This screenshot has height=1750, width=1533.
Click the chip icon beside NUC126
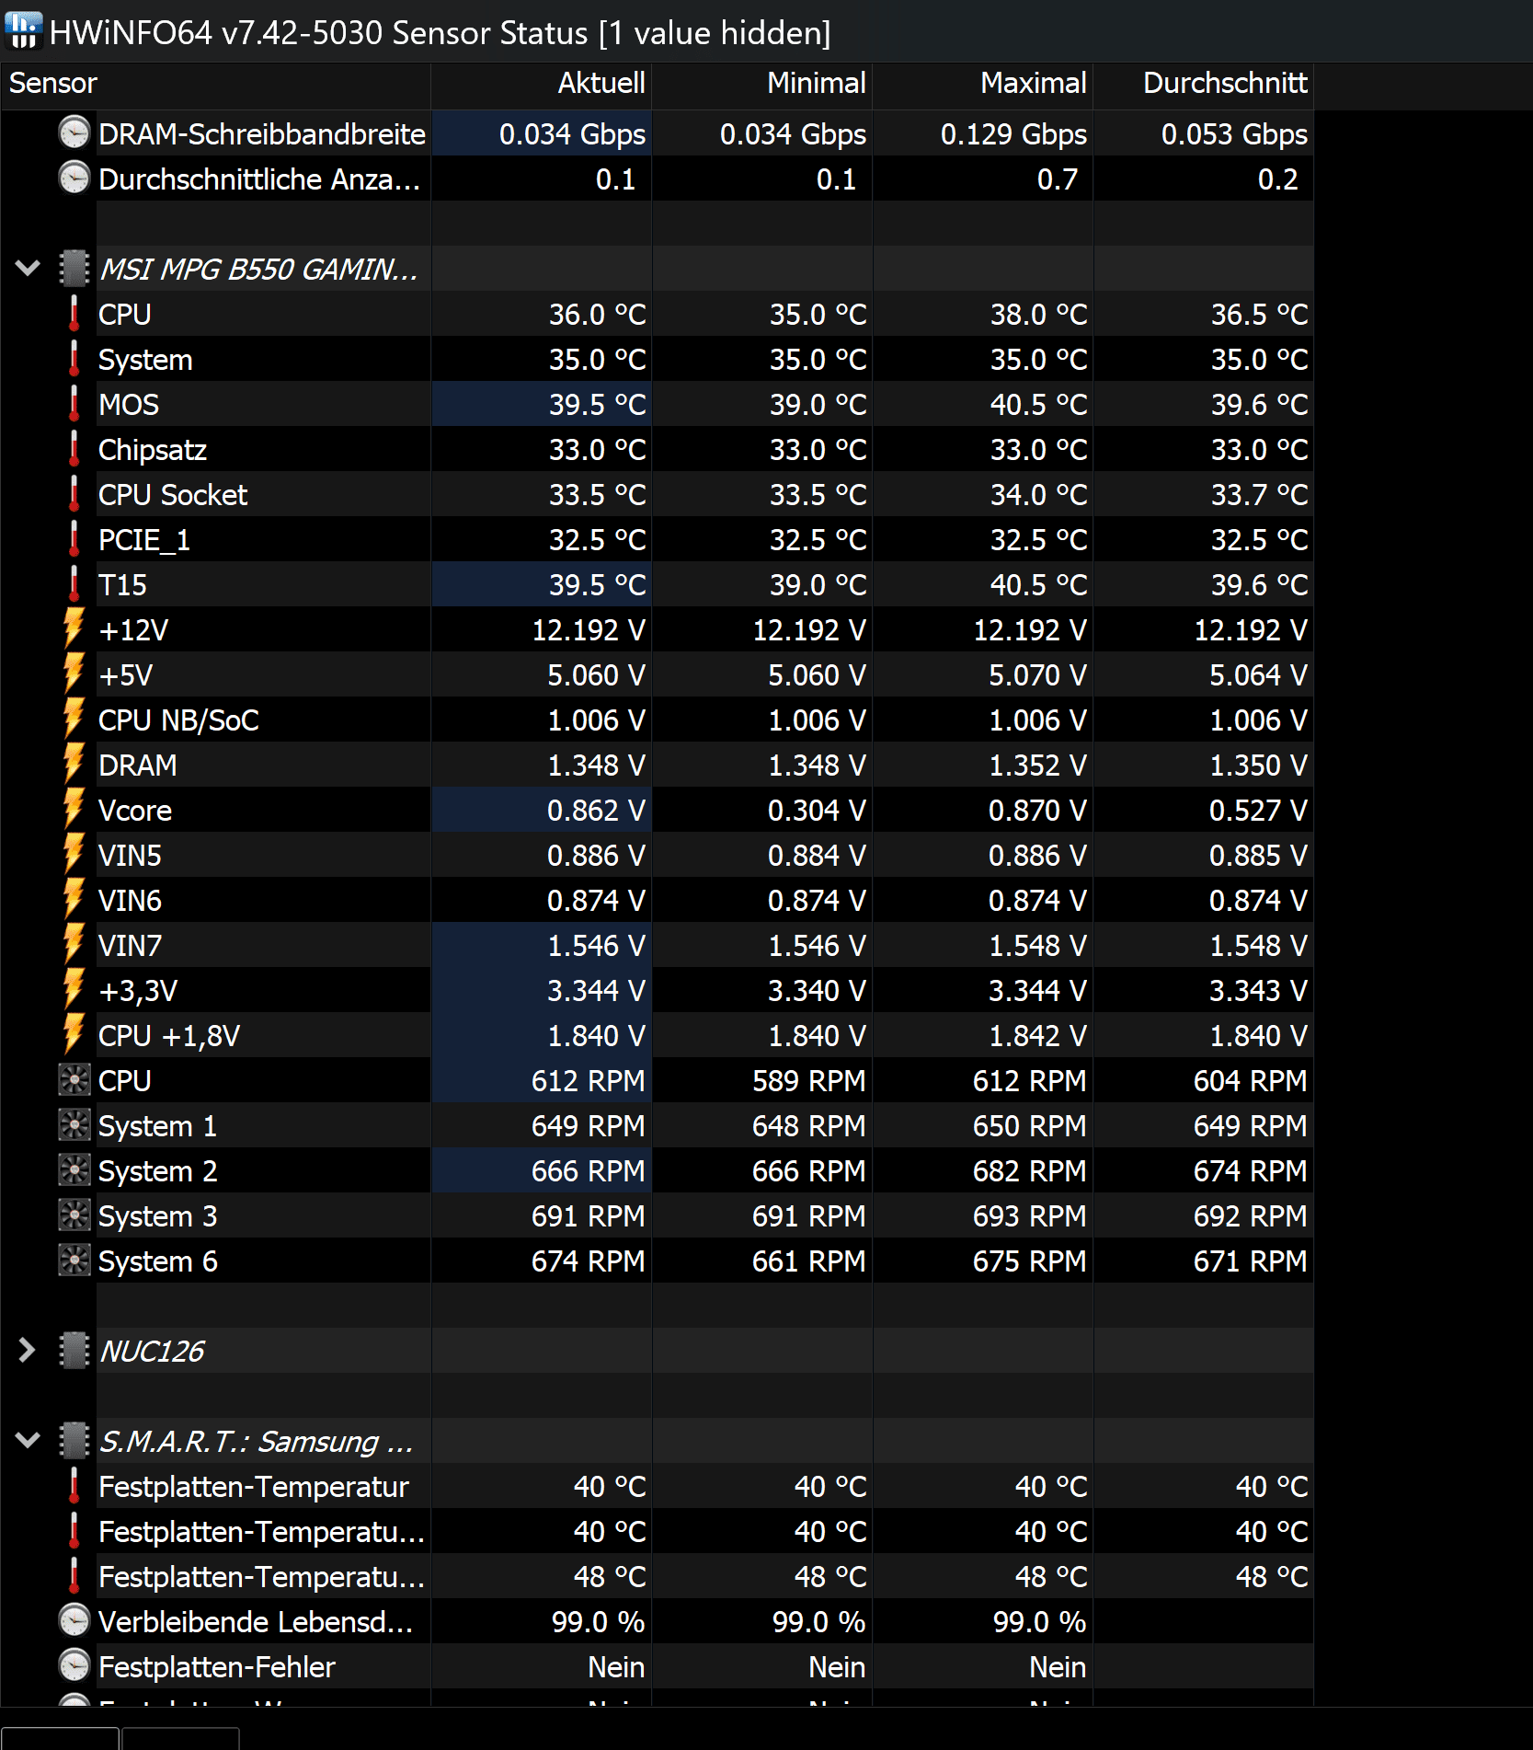[74, 1350]
